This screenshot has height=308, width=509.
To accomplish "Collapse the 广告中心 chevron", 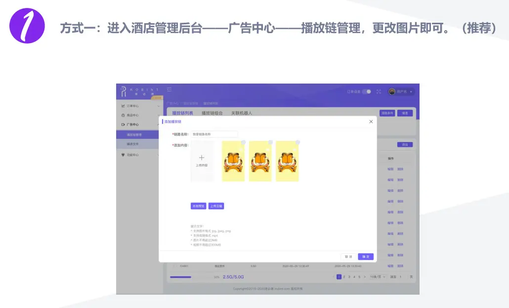I will click(159, 125).
